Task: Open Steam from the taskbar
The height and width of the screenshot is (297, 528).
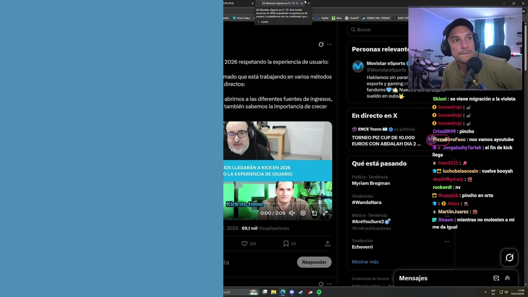Action: coord(301,292)
